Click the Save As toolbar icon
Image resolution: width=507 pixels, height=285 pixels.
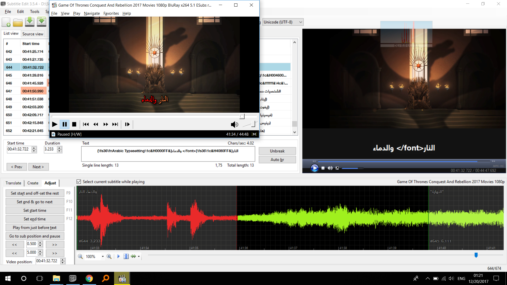click(41, 22)
